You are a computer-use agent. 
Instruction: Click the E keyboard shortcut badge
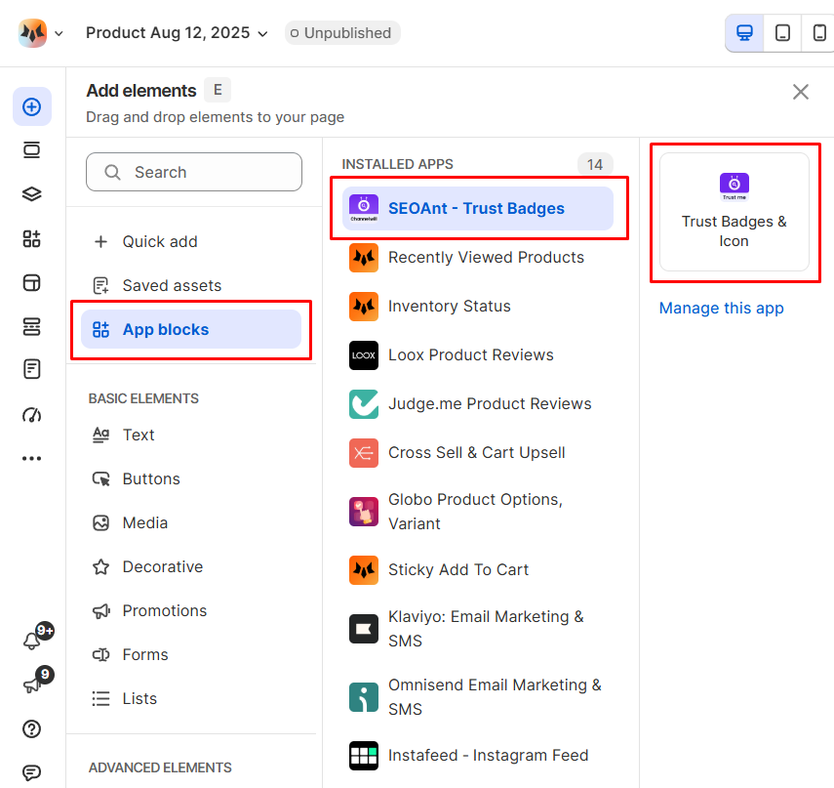[218, 90]
